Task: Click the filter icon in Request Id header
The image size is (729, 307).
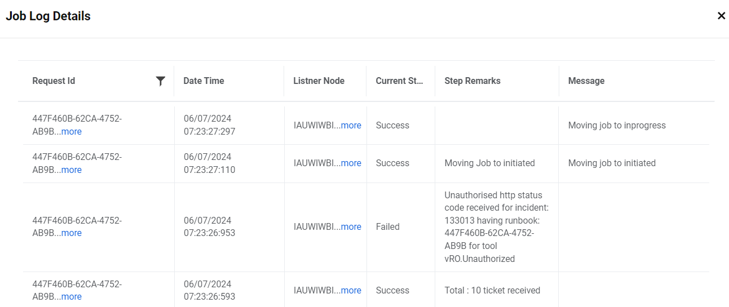Action: click(161, 81)
